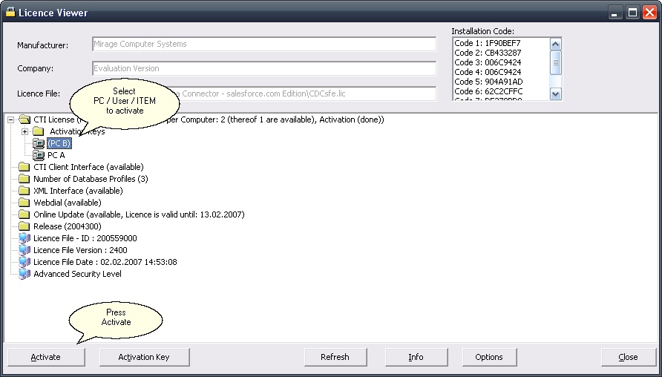The width and height of the screenshot is (662, 377).
Task: Select Licence File Version : 2400 item
Action: coord(80,250)
